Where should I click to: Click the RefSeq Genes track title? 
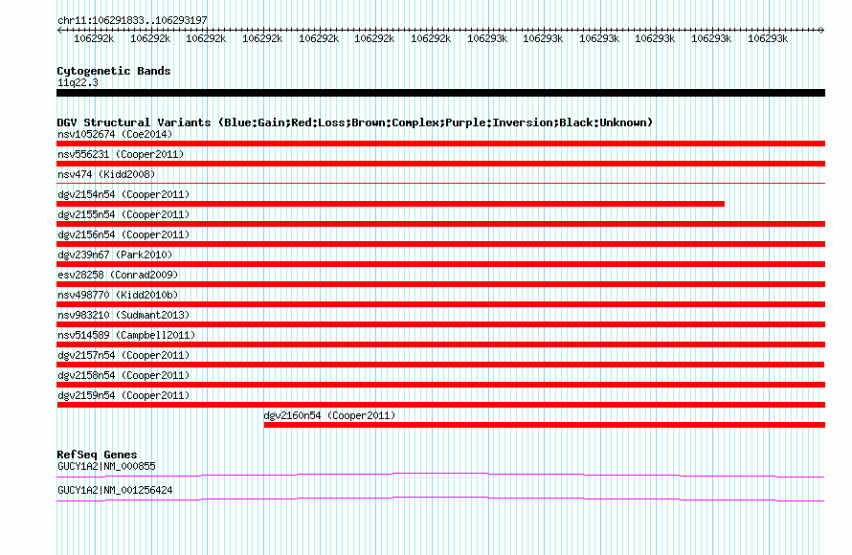[x=97, y=455]
